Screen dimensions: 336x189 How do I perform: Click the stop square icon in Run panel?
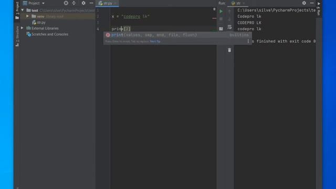click(221, 19)
